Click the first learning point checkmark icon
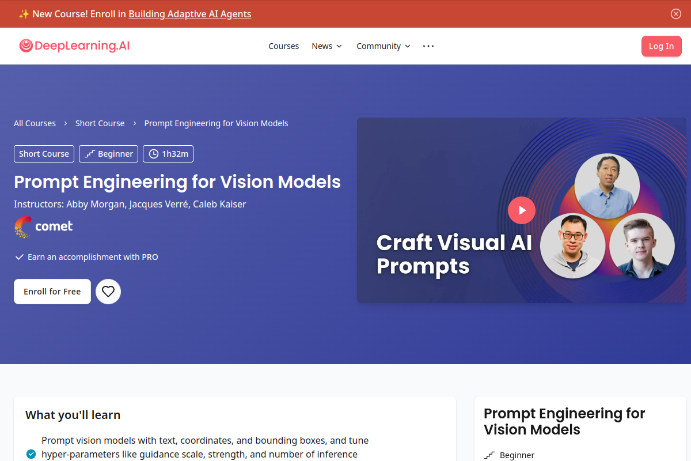The height and width of the screenshot is (461, 691). pyautogui.click(x=31, y=454)
